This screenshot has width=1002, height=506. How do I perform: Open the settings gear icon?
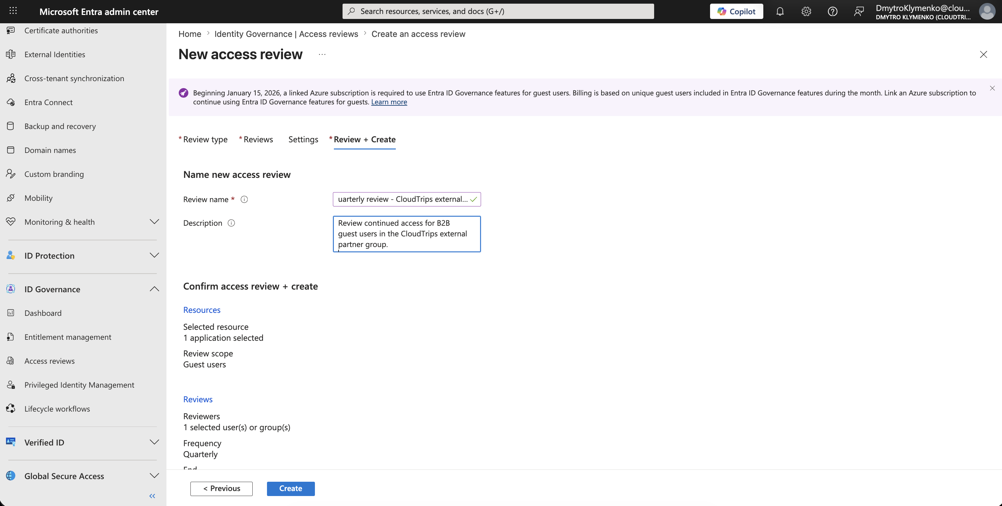pyautogui.click(x=806, y=11)
